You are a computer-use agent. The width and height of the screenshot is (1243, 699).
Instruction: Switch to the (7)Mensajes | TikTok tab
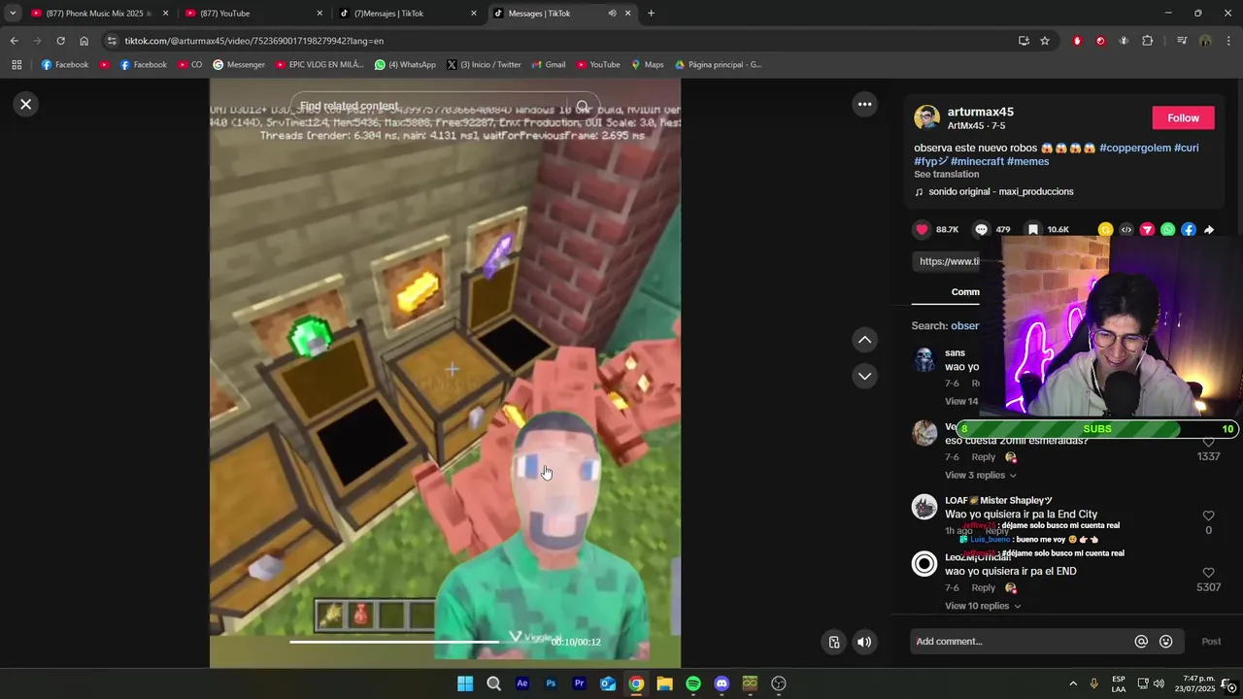click(408, 14)
